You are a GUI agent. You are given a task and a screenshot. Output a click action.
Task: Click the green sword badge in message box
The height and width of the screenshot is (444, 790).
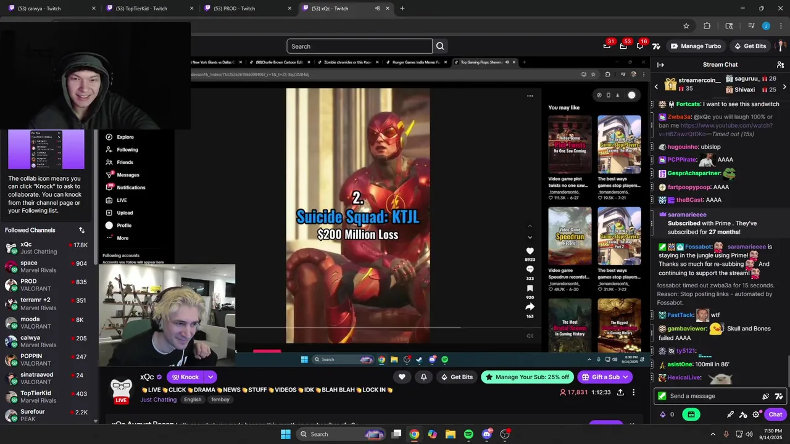click(662, 396)
